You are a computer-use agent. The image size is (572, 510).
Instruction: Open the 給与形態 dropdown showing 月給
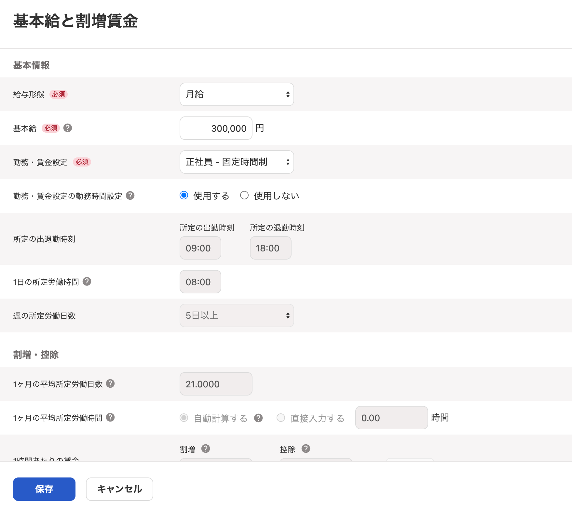[237, 94]
